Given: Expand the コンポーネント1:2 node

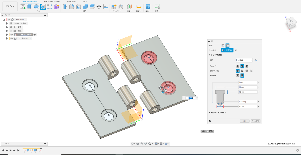Looking at the screenshot, I should pos(7,38).
